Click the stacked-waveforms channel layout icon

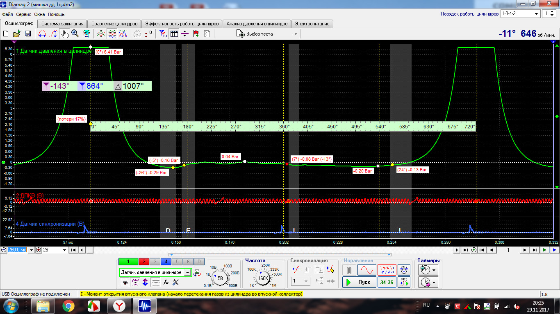(112, 34)
